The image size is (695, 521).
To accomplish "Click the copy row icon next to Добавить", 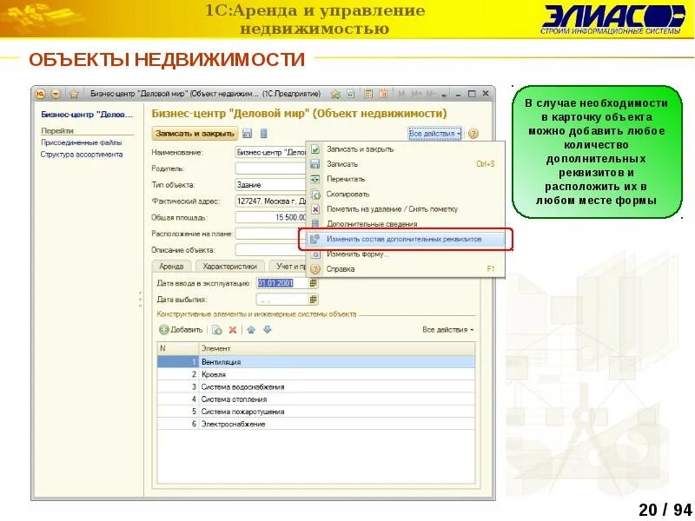I will (x=216, y=330).
